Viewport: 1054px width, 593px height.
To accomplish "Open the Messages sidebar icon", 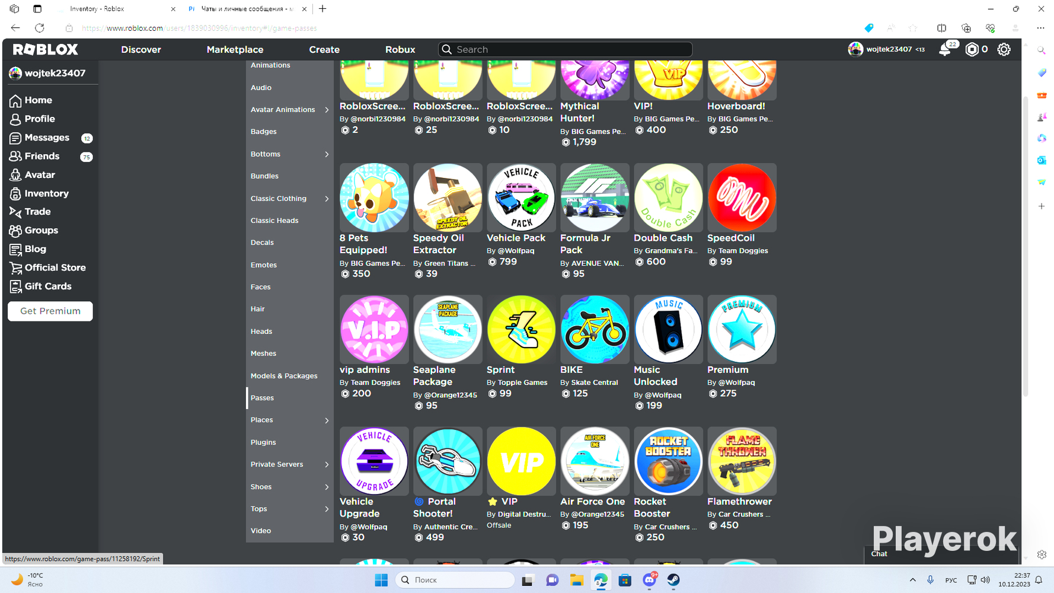I will (15, 138).
